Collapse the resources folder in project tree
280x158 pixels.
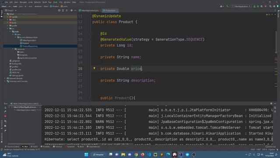click(13, 49)
